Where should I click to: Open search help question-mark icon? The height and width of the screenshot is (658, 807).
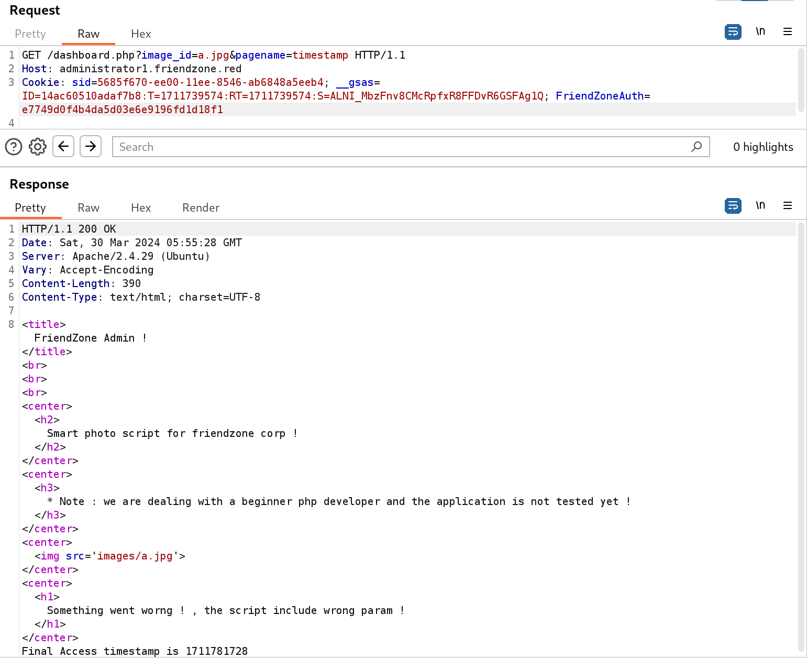[14, 147]
